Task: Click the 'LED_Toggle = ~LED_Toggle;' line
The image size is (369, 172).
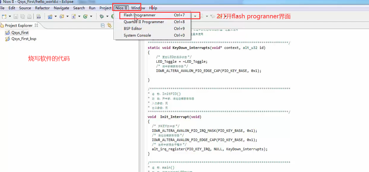Action: 182,61
